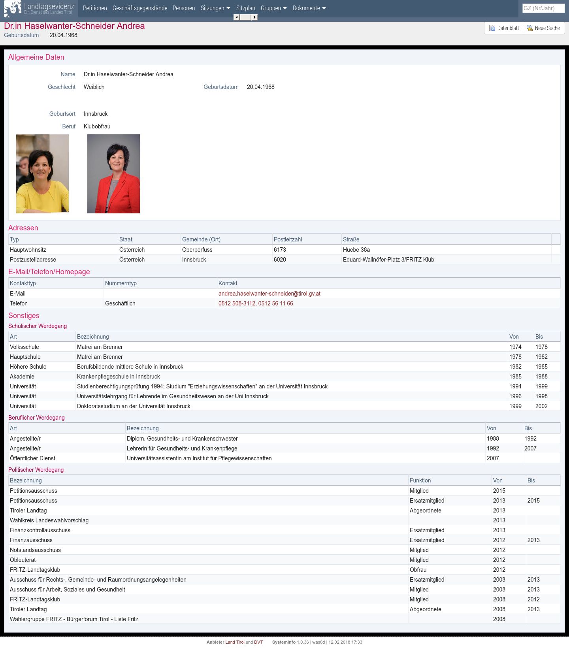Open the photo with the yellow top
569x648 pixels.
coord(42,174)
